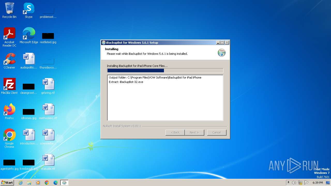Open the network tray icon
Screen dimensions: 331x186
(300, 183)
